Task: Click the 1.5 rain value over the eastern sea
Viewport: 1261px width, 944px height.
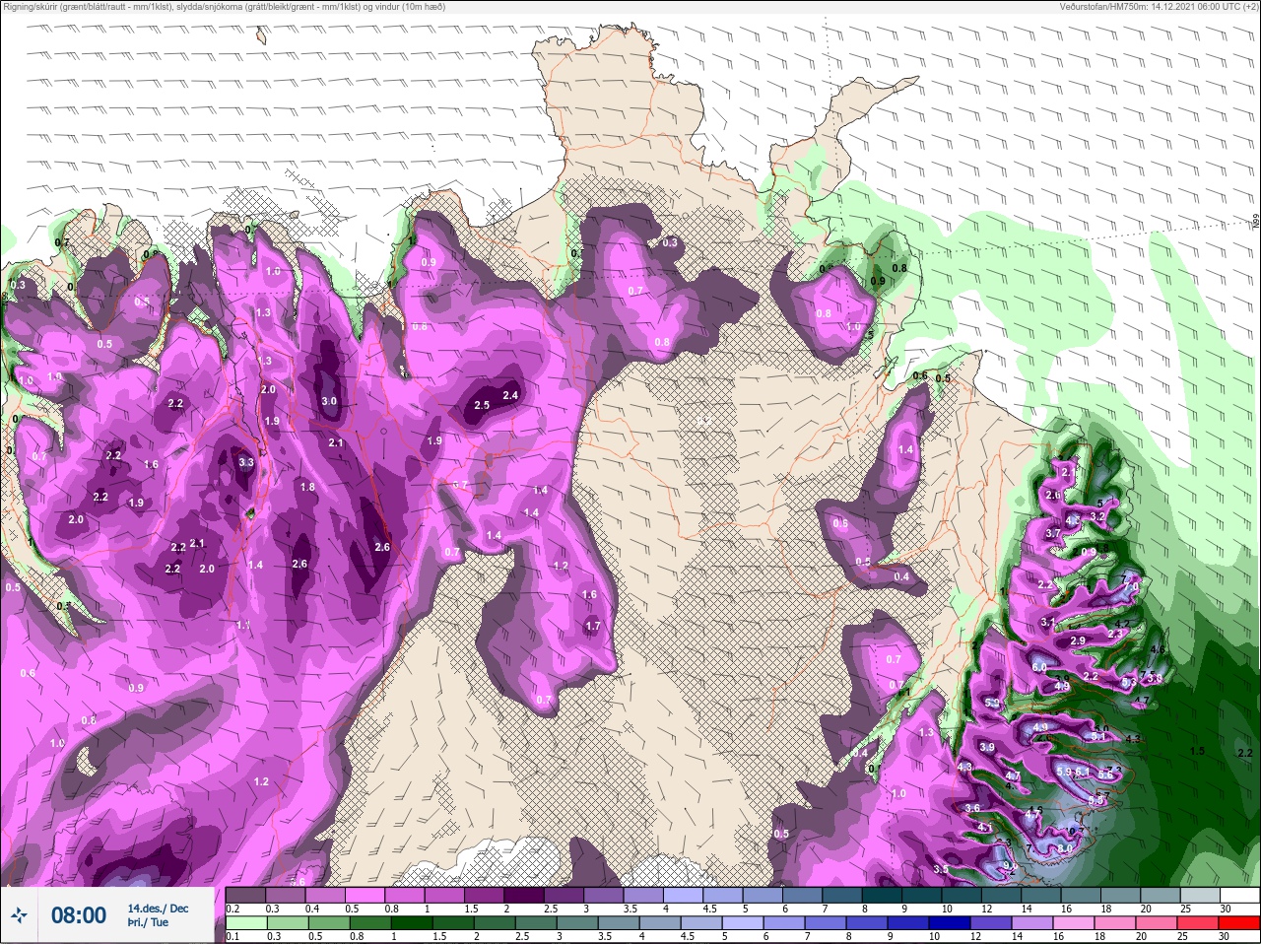Action: pos(1197,751)
